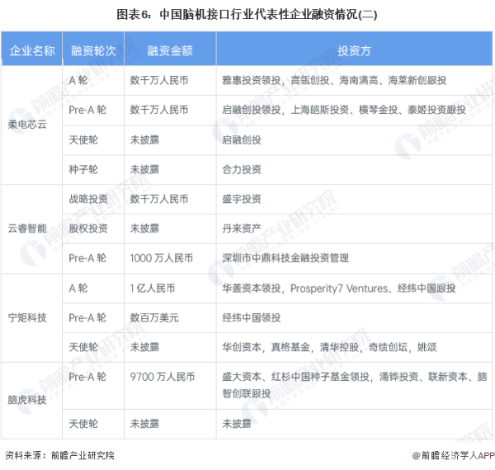Click the 企业名称 column header
Screen dimensions: 495x470
(x=32, y=51)
